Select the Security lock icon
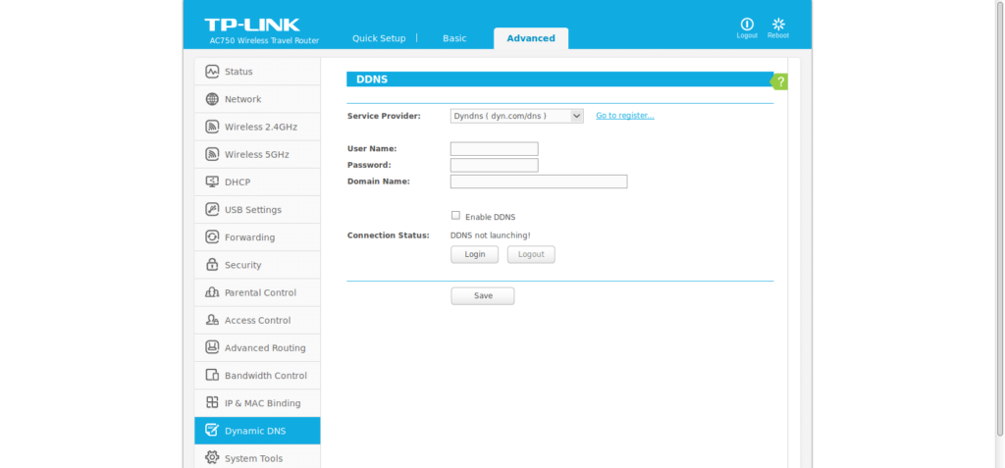 [212, 265]
